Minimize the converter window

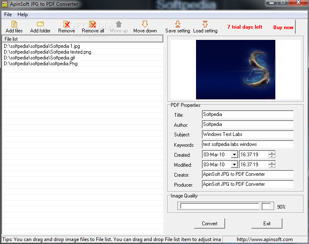point(272,3)
